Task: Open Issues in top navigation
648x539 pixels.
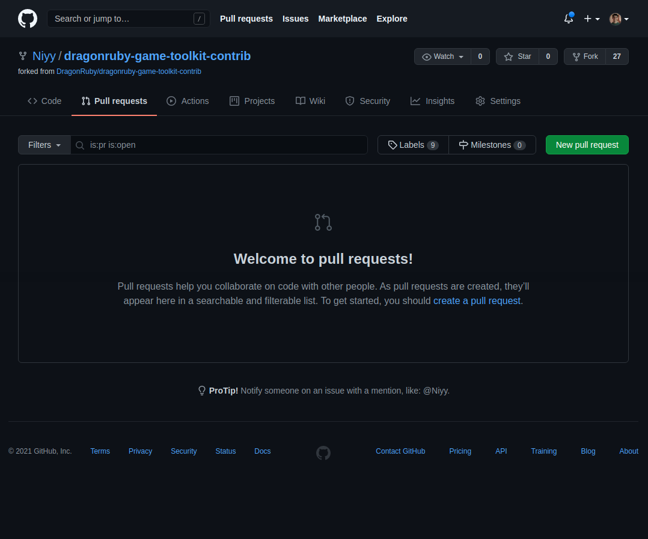Action: (x=296, y=19)
